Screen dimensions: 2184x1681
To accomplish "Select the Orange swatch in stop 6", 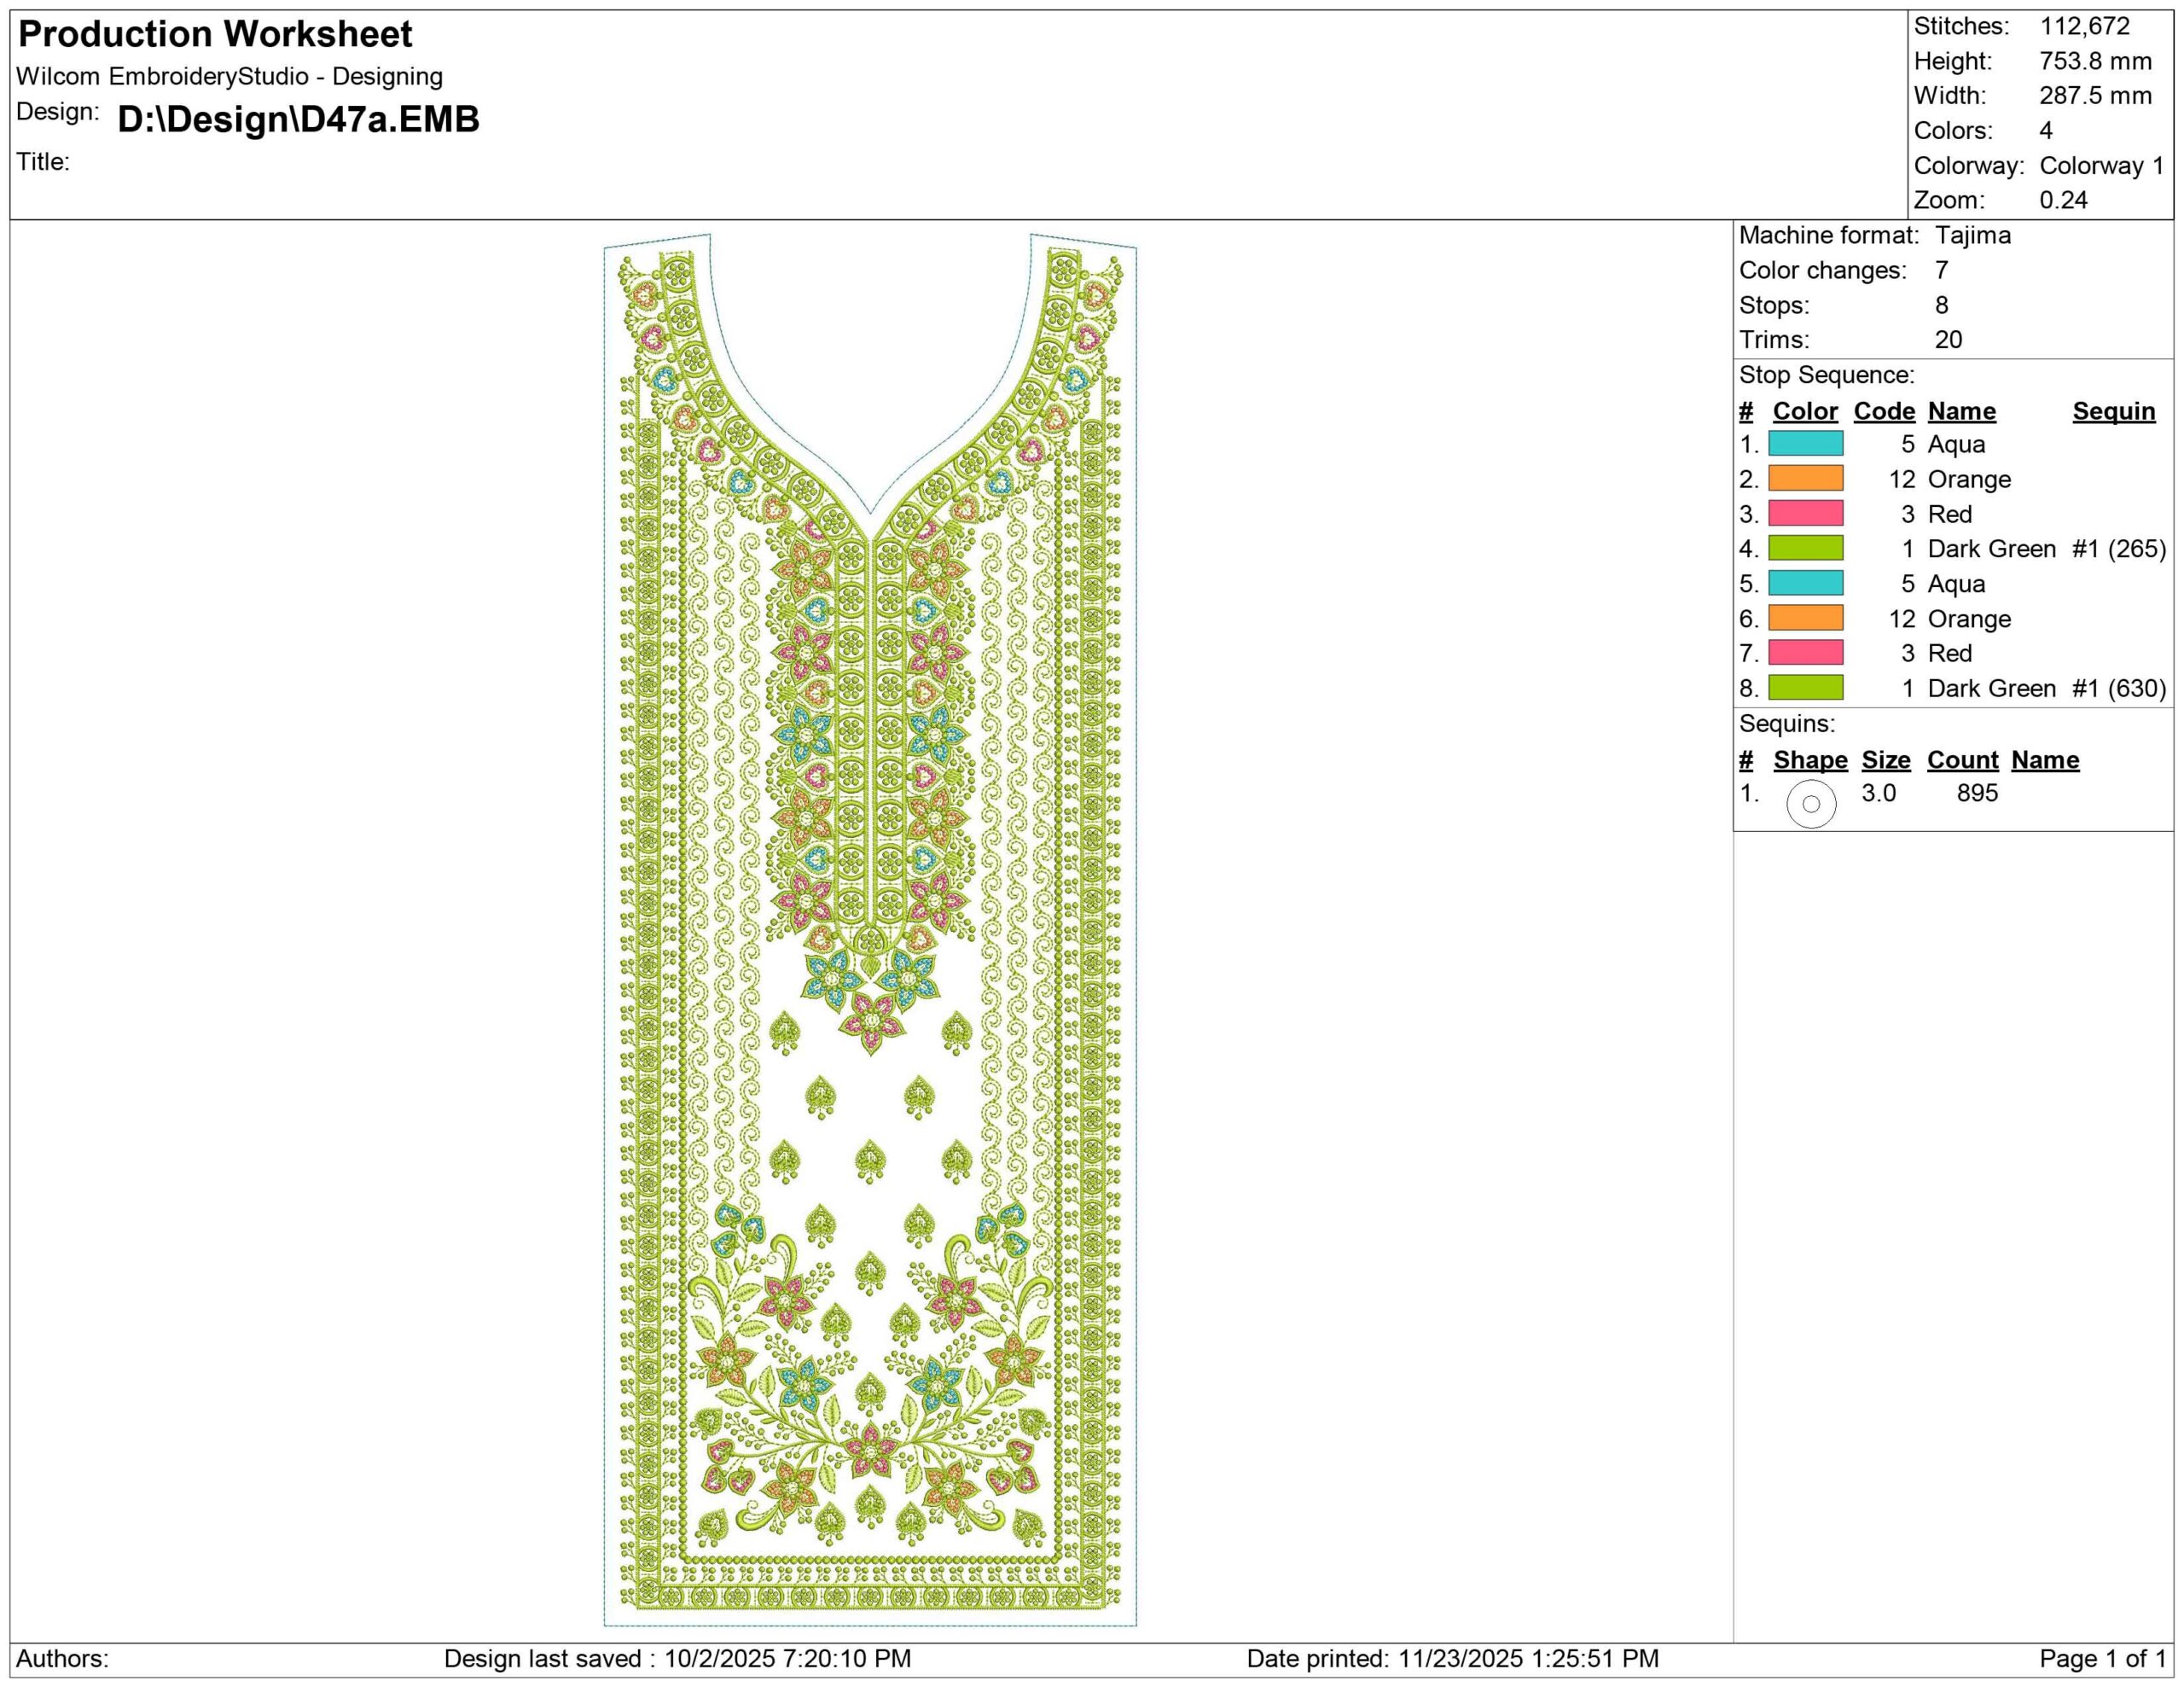I will tap(1805, 619).
